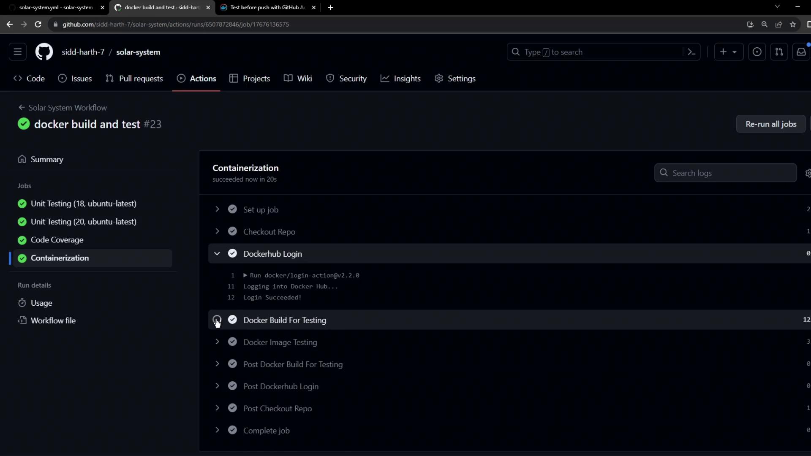Click the back arrow to Solar System Workflow
This screenshot has width=811, height=456.
(x=22, y=108)
